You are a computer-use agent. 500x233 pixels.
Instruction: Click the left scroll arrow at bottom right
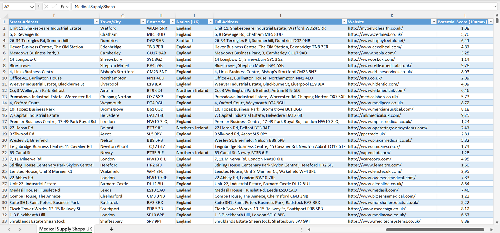click(310, 229)
